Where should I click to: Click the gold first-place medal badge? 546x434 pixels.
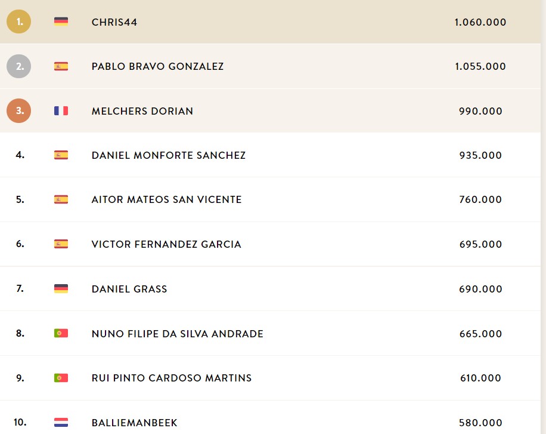(x=19, y=21)
